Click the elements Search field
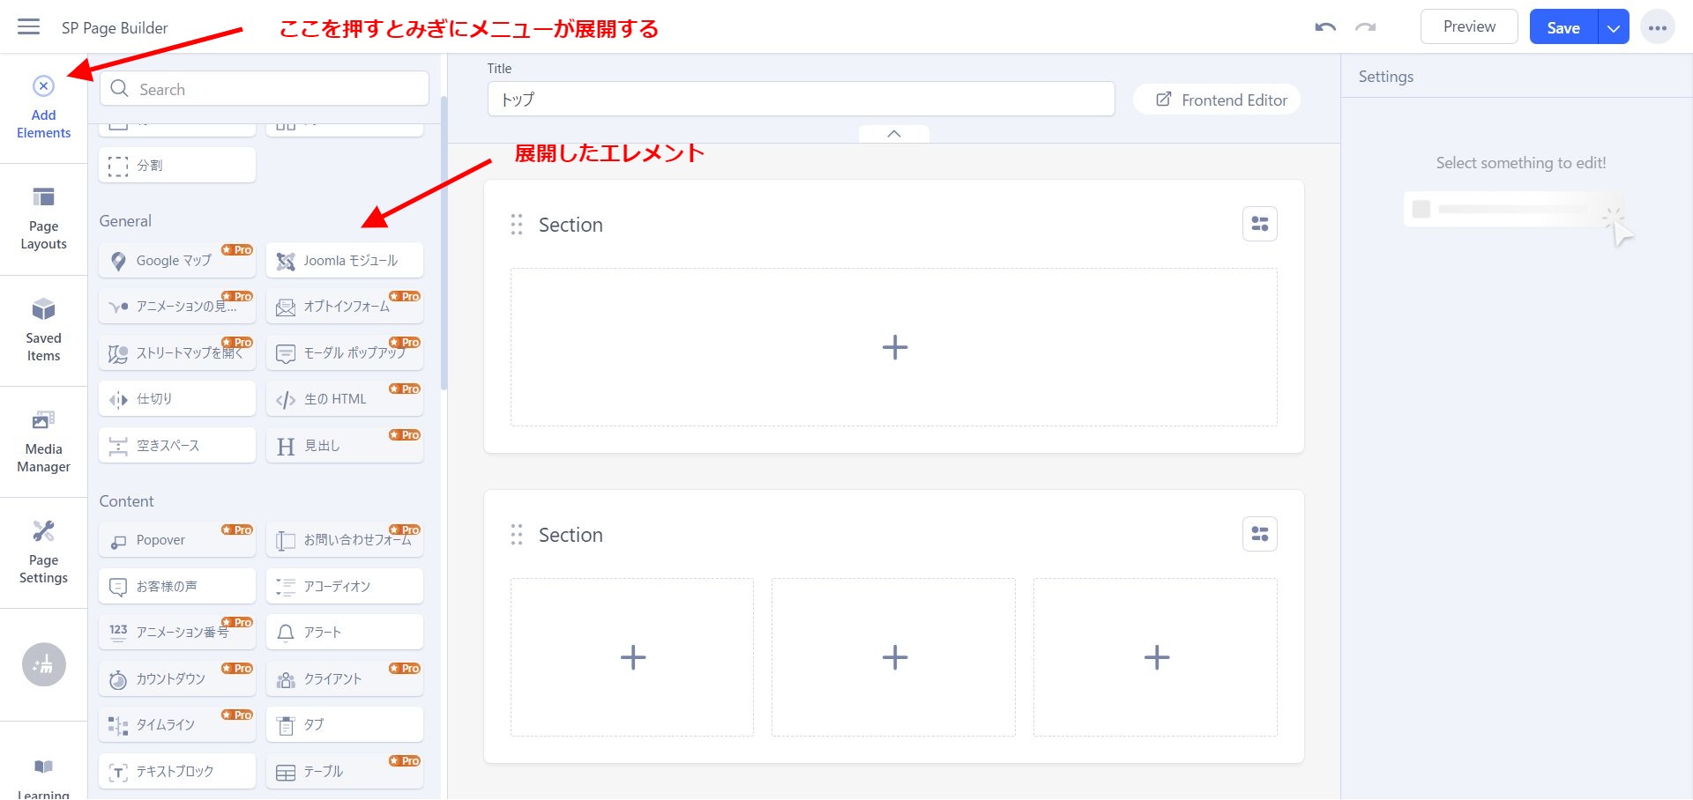The image size is (1693, 800). pyautogui.click(x=265, y=89)
